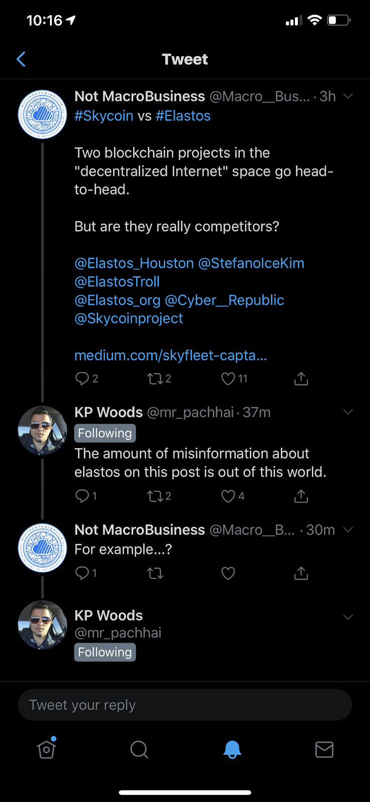Open the Search tab
The width and height of the screenshot is (370, 802).
click(x=139, y=750)
